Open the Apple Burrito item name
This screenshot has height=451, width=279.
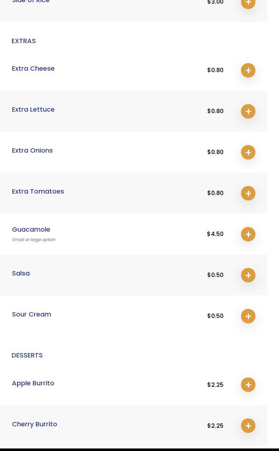[x=33, y=383]
